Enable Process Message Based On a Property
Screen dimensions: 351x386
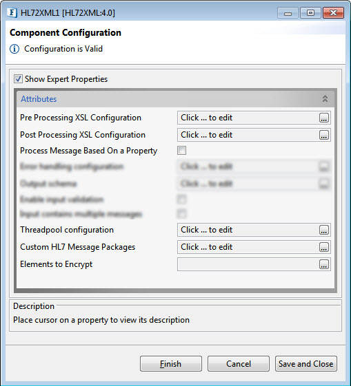coord(181,151)
